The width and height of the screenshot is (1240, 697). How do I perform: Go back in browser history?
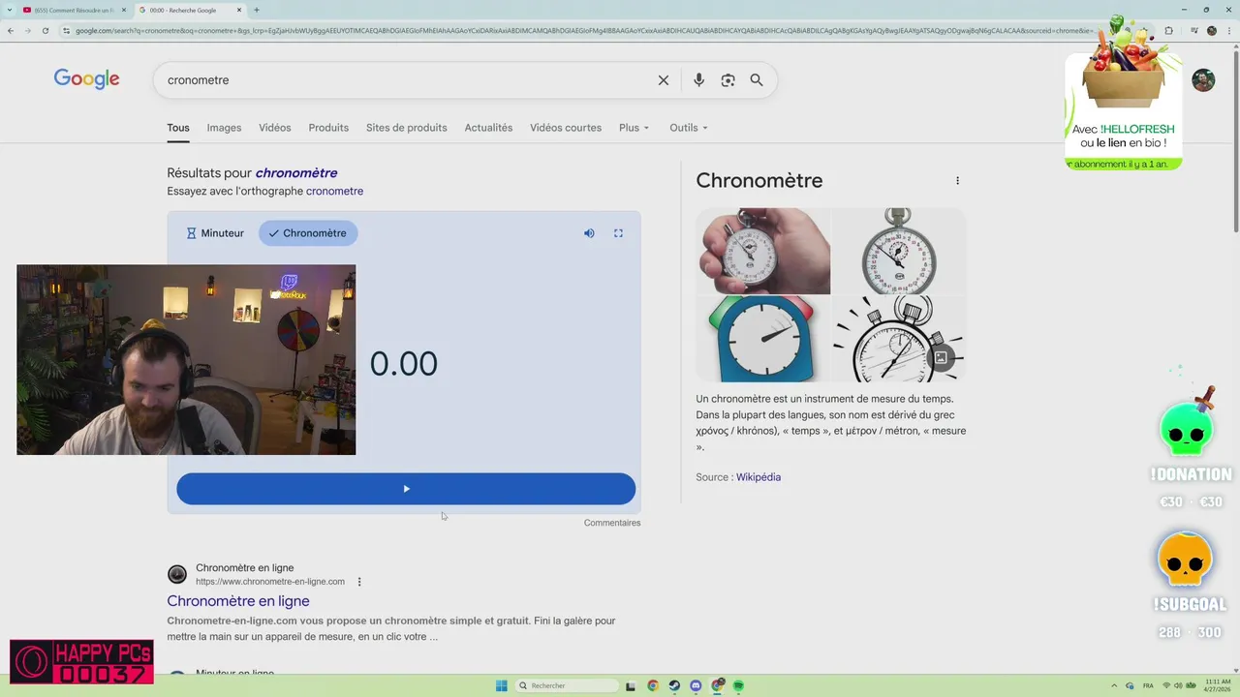[11, 30]
